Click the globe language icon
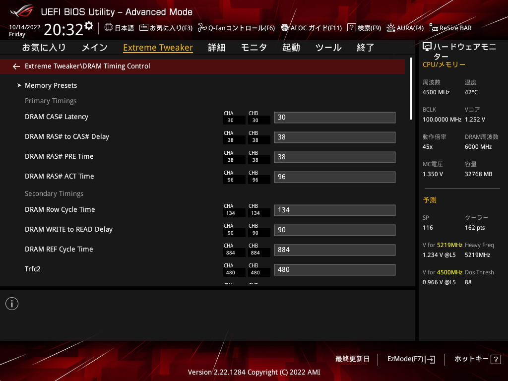Viewport: 508px width, 381px height. click(x=109, y=28)
